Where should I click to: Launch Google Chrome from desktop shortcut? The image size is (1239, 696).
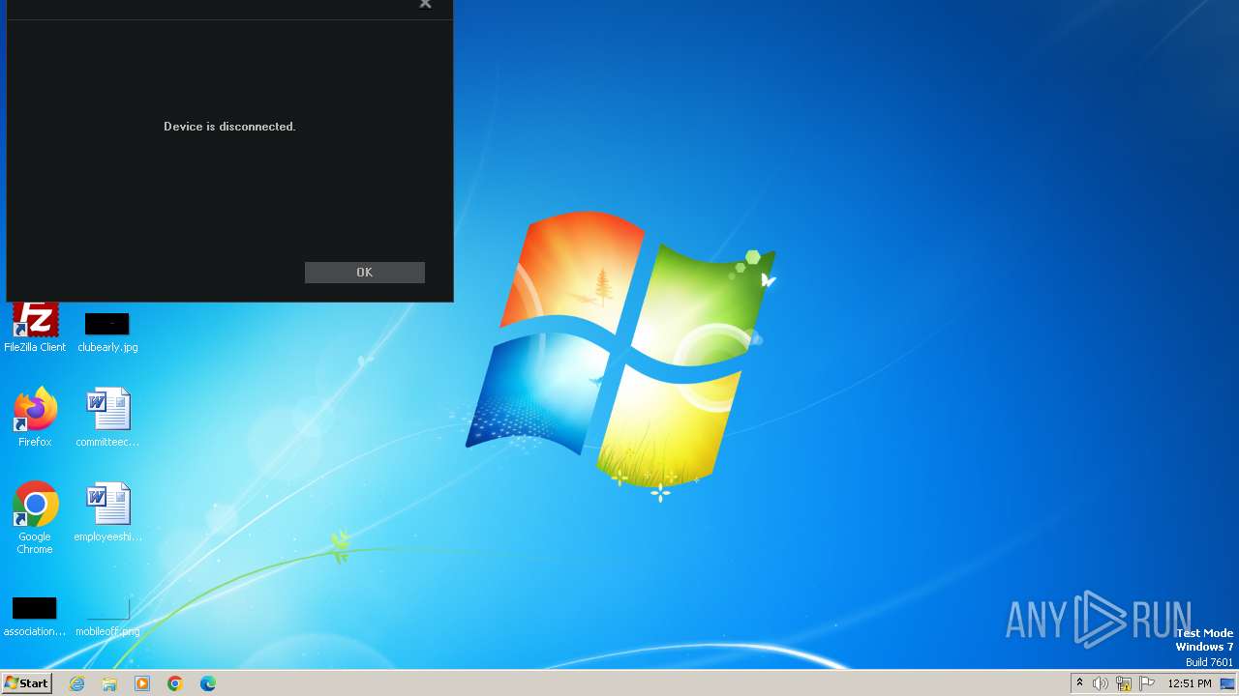[x=35, y=518]
